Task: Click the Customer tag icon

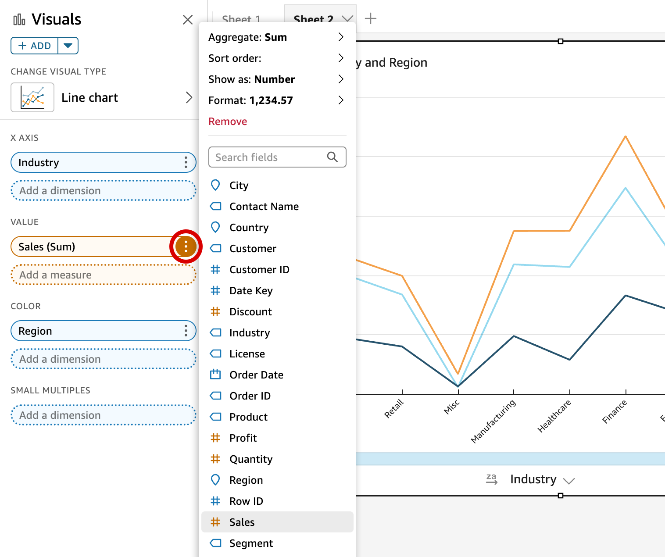Action: [215, 248]
